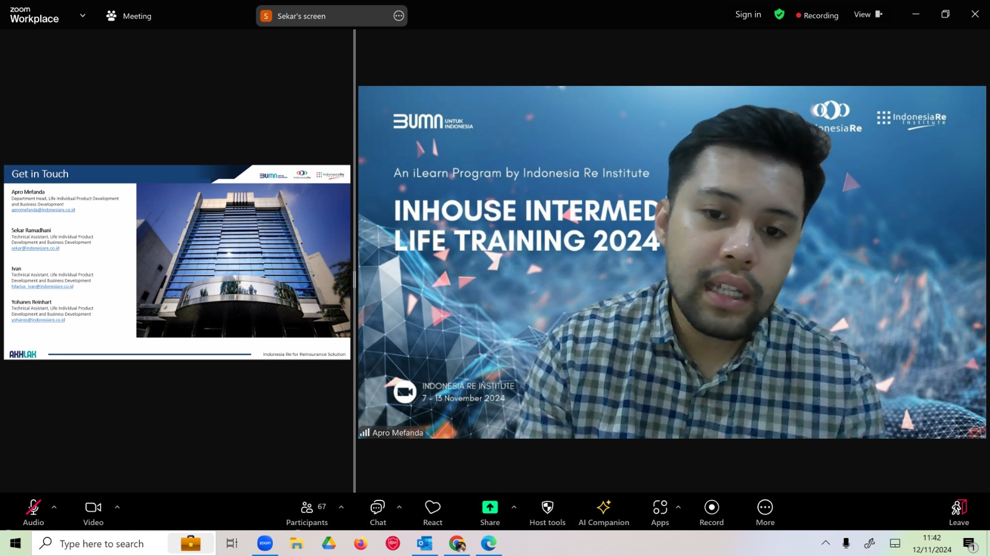Toggle the Video camera button

coord(93,513)
